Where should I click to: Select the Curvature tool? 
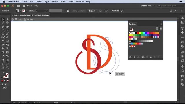(x=7, y=27)
